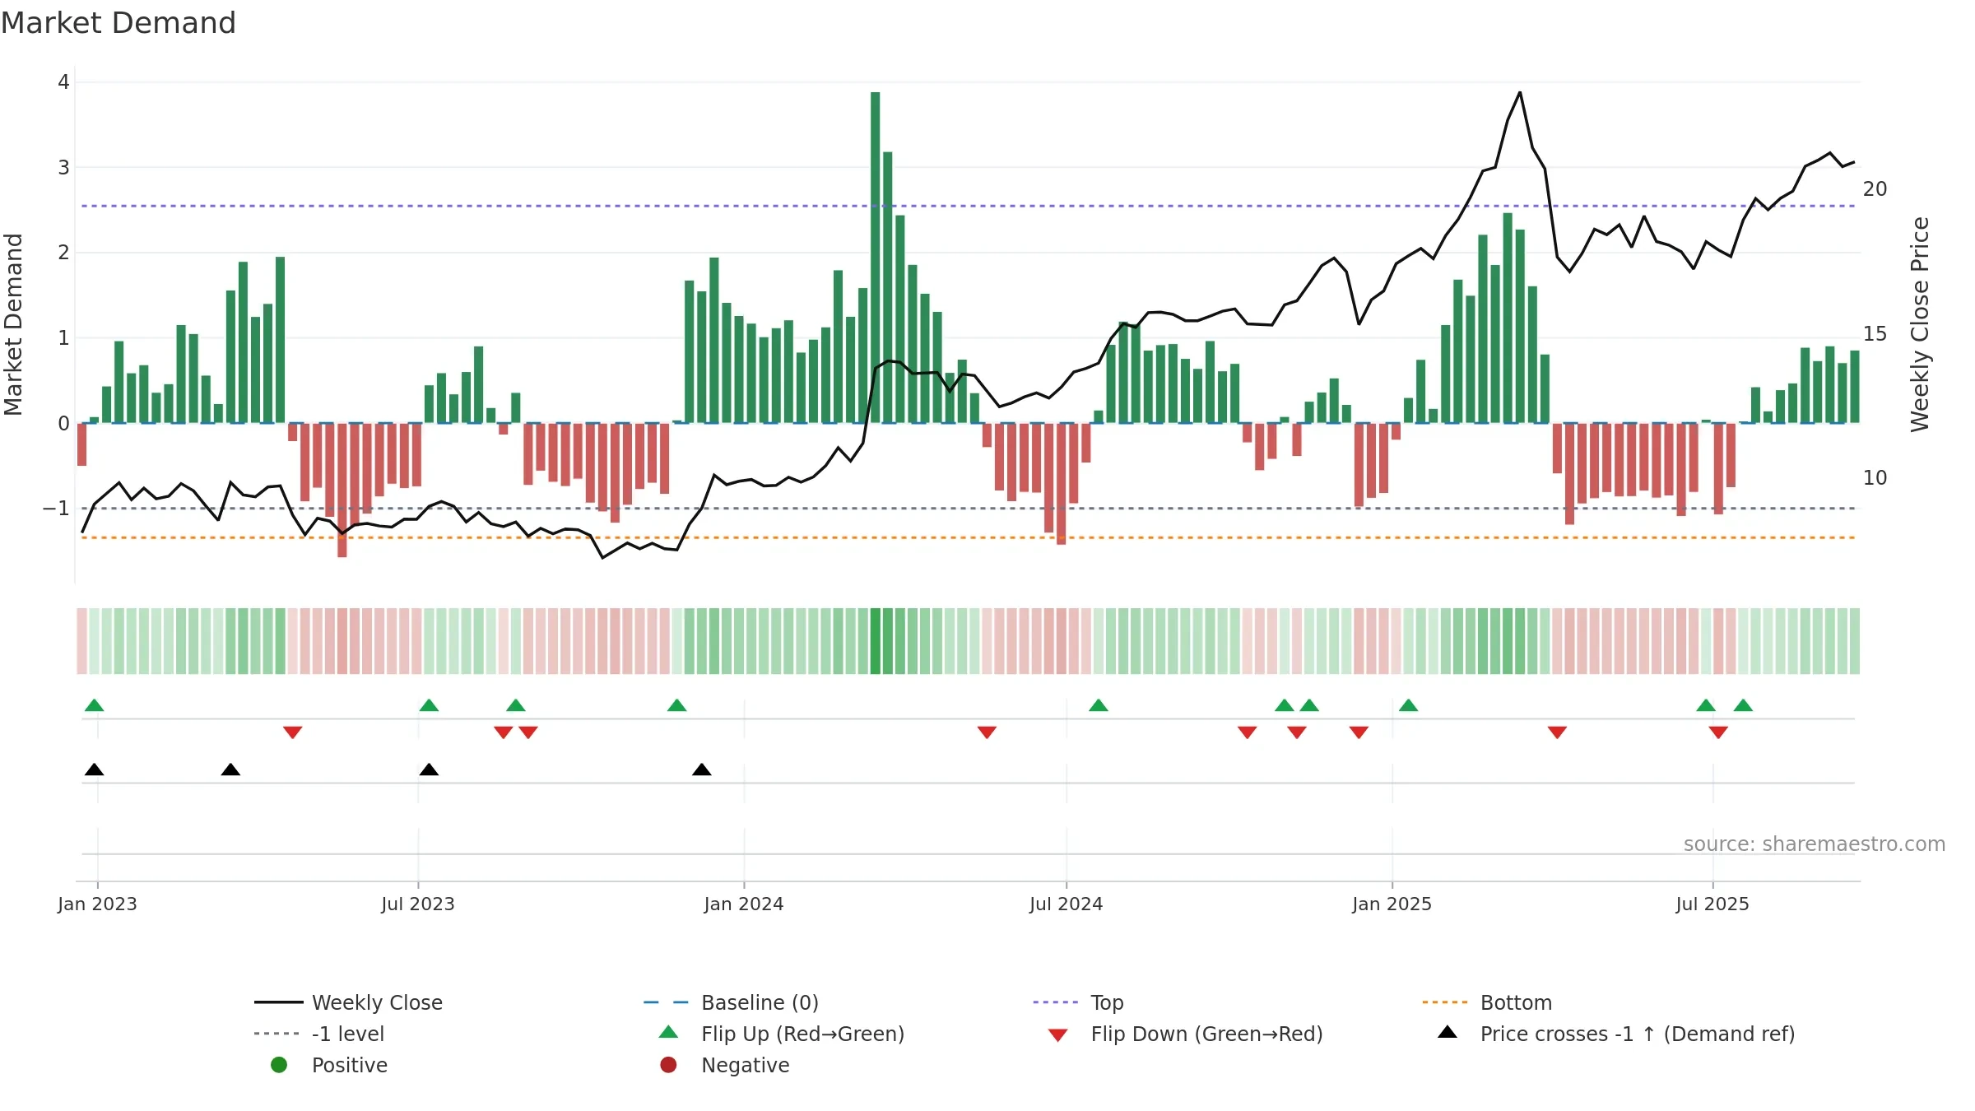Click the left axis tick label '−1'
1975x1111 pixels.
(x=56, y=509)
